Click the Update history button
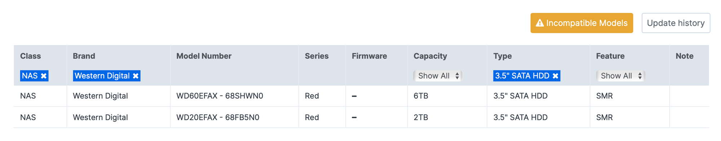This screenshot has width=721, height=141. tap(676, 23)
